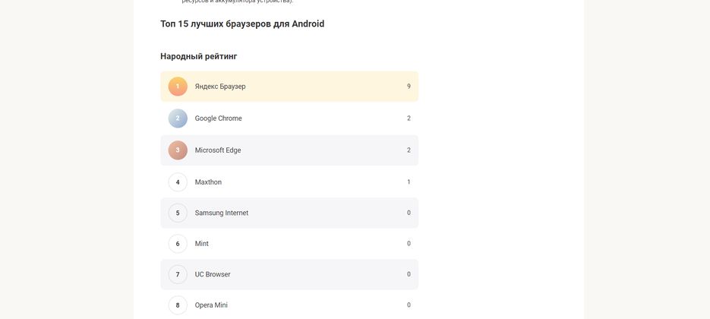The image size is (710, 319).
Task: Select the rank 8 circle badge
Action: [178, 305]
